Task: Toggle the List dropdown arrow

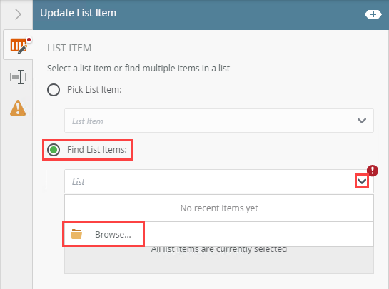Action: pyautogui.click(x=362, y=181)
